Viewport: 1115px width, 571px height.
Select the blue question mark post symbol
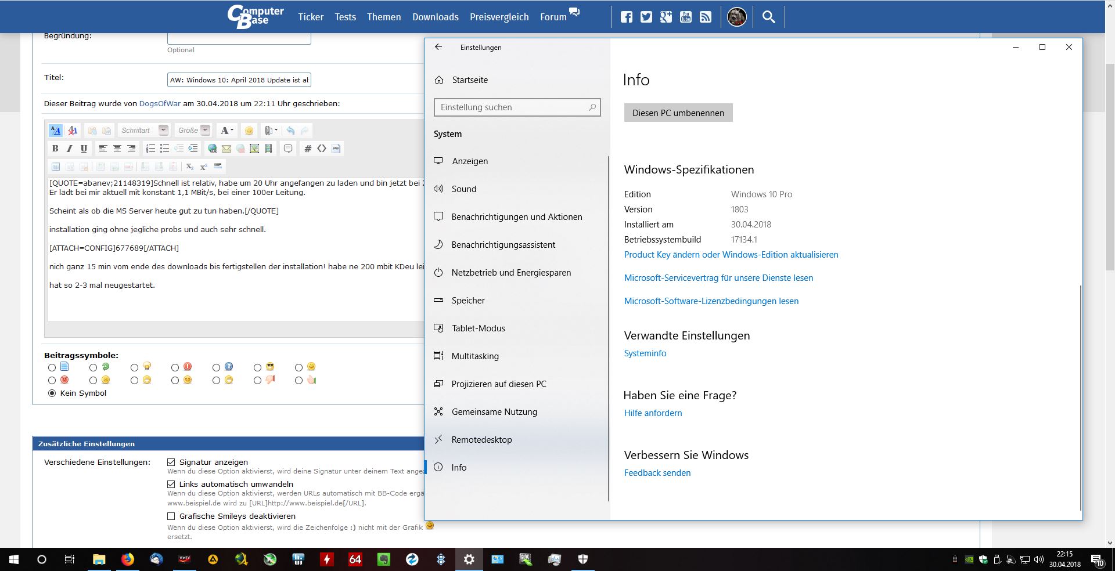tap(216, 367)
